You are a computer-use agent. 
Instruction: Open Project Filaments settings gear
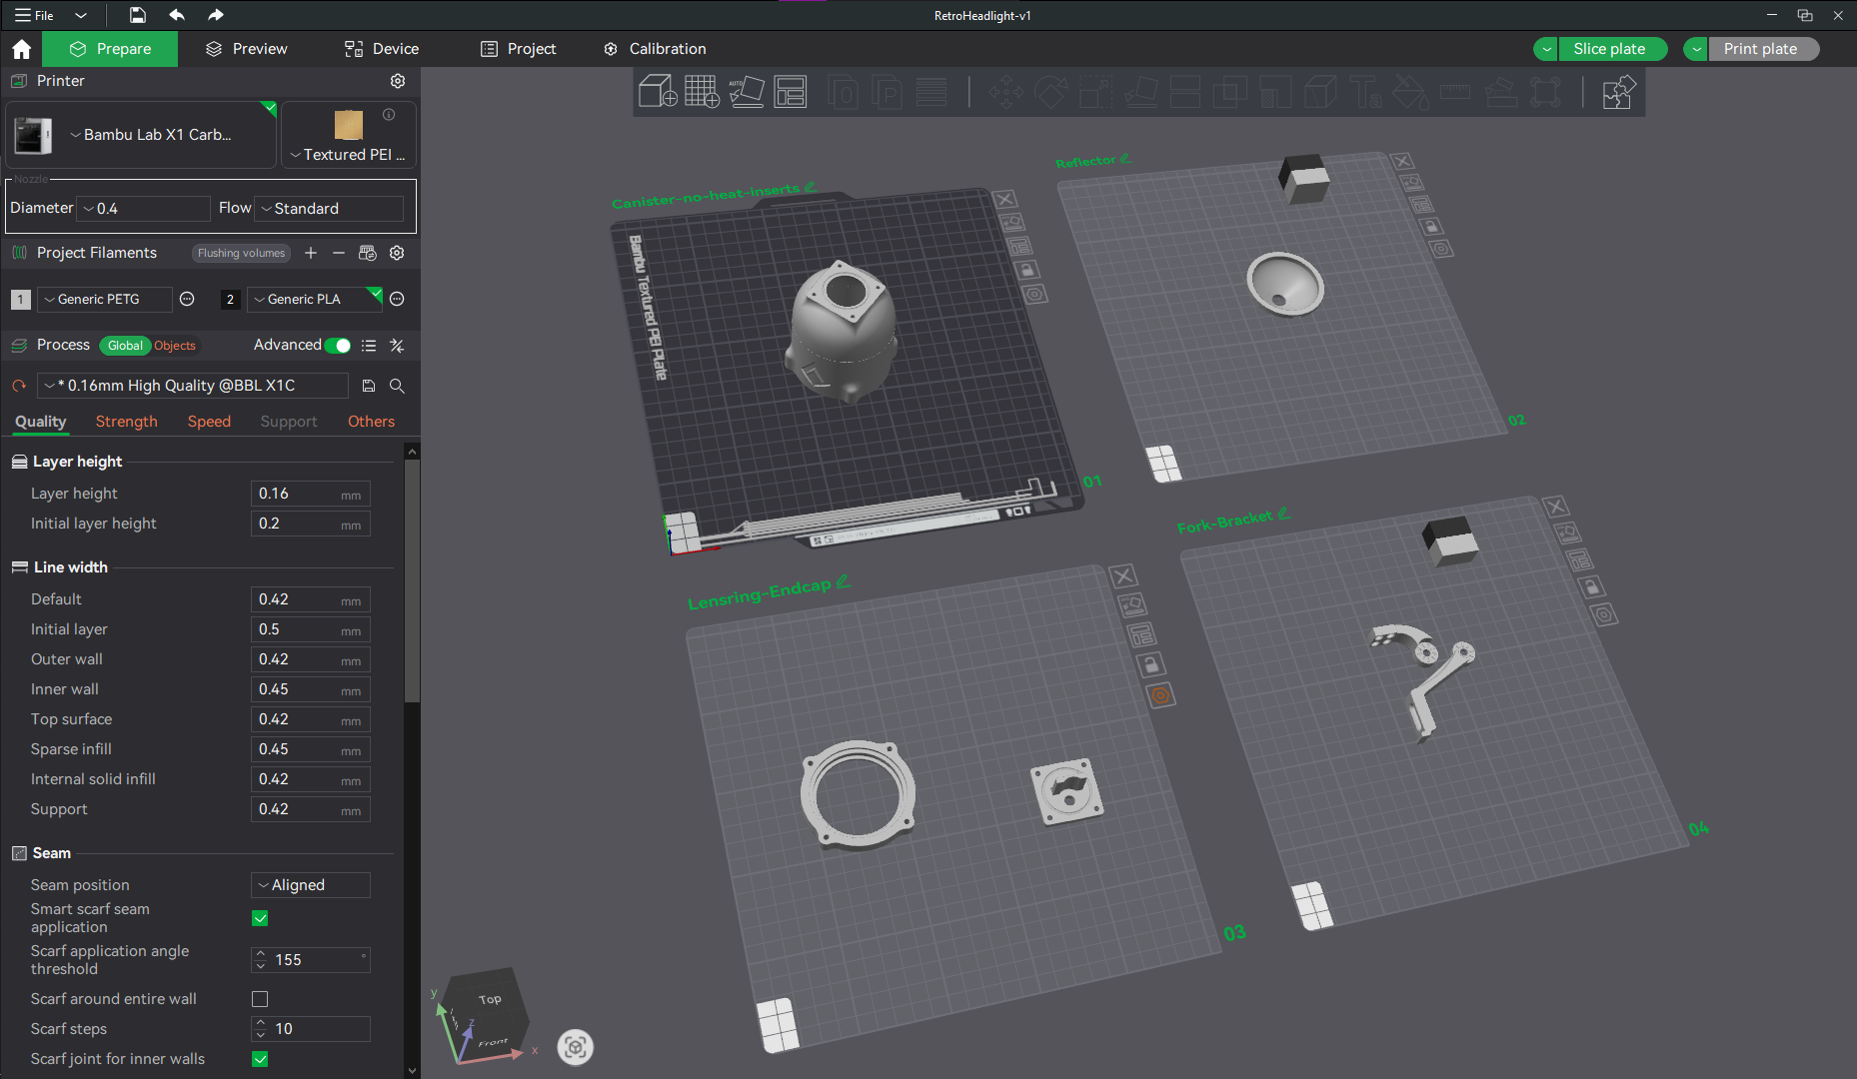coord(397,253)
